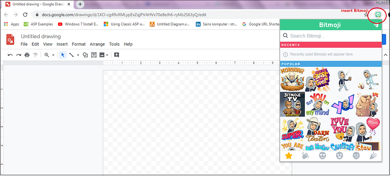Open a new tab with the plus button
This screenshot has height=176, width=390.
(x=80, y=4)
